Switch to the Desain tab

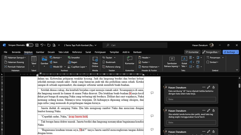[51, 52]
